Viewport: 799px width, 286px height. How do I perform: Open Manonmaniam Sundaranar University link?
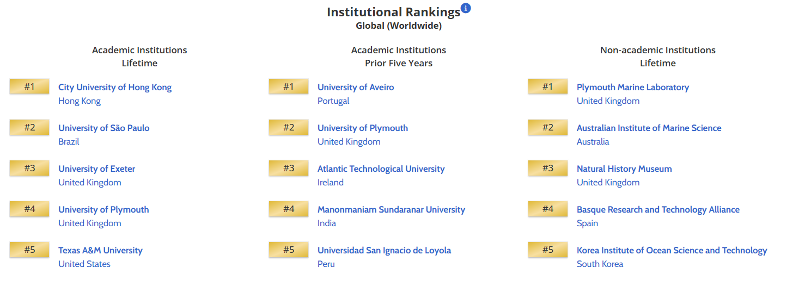(391, 209)
